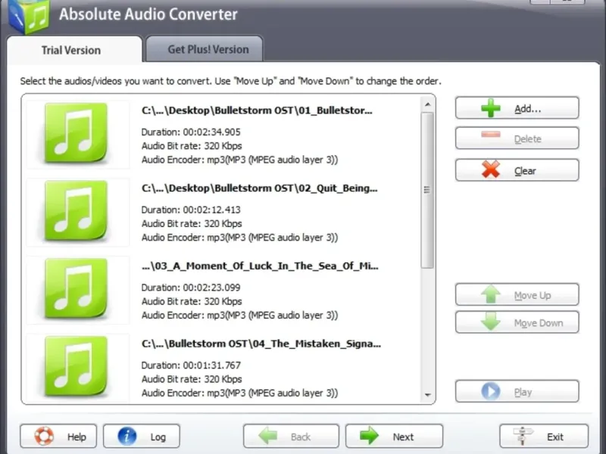Select the music note thumbnail for 03_A_Moment_Of_Luck track
The height and width of the screenshot is (454, 606).
pos(76,289)
